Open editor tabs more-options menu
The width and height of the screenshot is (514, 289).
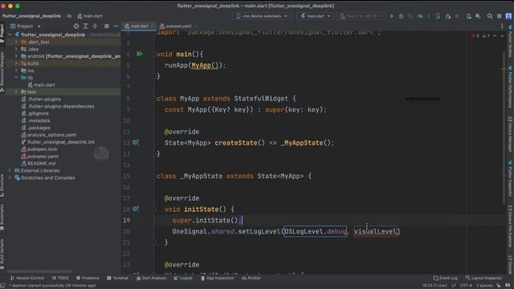click(502, 26)
